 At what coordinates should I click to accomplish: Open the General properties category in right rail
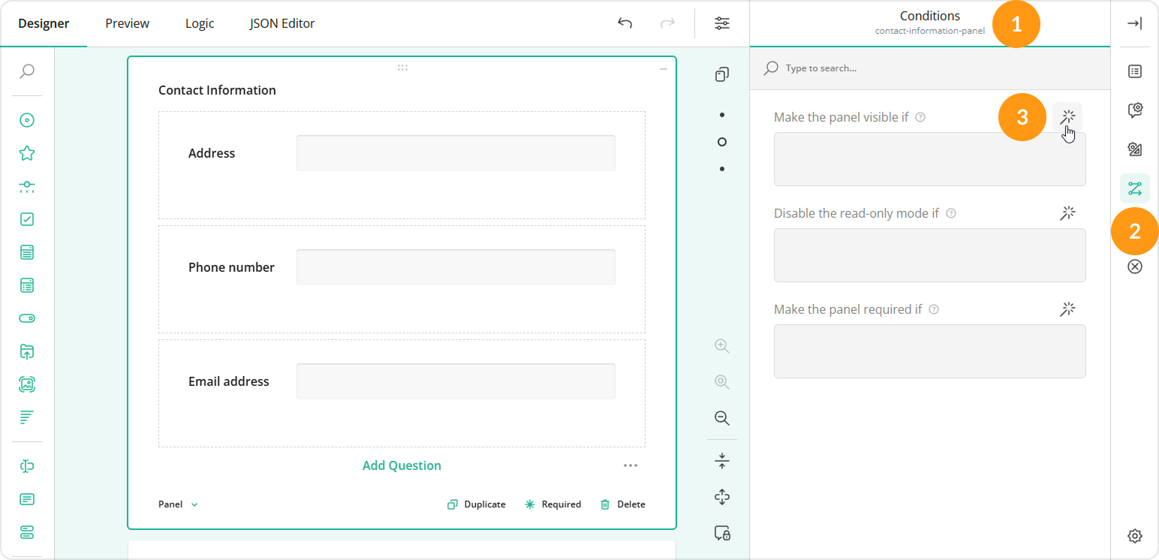[x=1134, y=71]
